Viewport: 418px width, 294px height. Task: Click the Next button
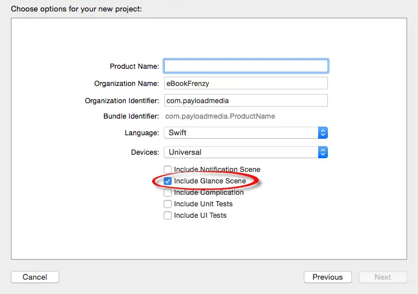pyautogui.click(x=382, y=277)
